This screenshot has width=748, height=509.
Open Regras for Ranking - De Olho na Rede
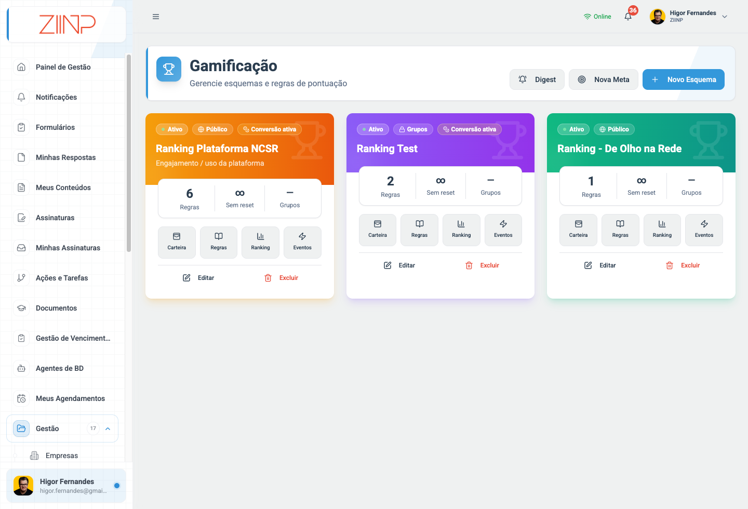tap(620, 230)
